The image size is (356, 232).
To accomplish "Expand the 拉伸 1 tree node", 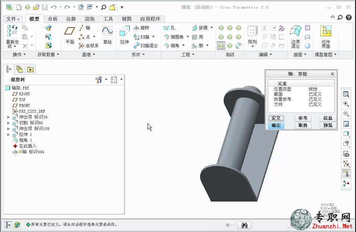I will click(8, 134).
